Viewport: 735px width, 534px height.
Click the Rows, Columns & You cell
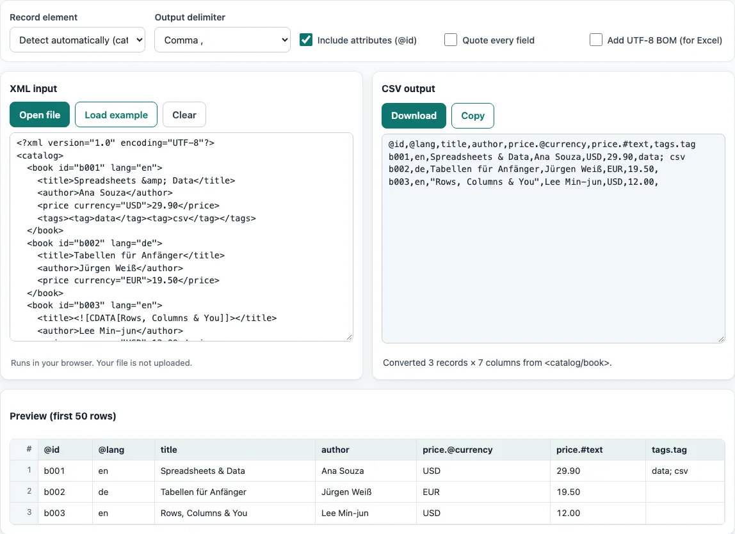pos(235,513)
